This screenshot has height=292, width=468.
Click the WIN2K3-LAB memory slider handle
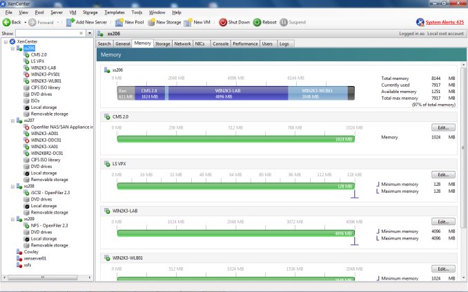point(354,241)
